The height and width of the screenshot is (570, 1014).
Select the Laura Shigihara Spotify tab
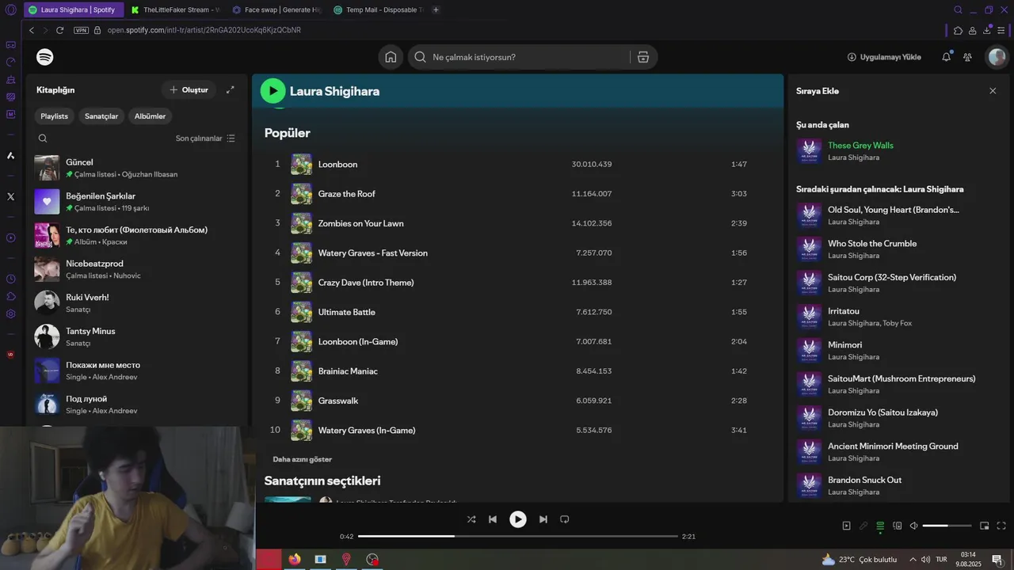click(x=73, y=9)
